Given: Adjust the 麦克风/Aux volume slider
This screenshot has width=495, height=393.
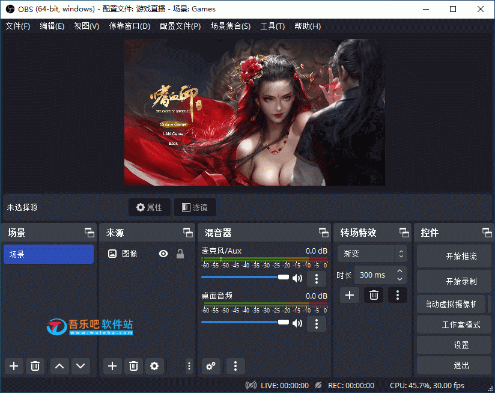Looking at the screenshot, I should tap(245, 277).
